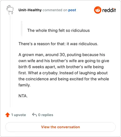
Task: Click the '1 upvote' count text
Action: 18,115
